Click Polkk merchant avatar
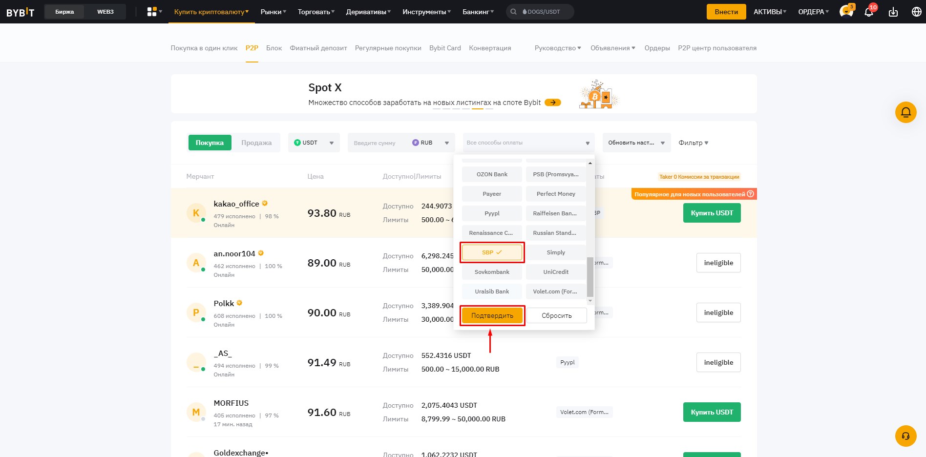 [196, 312]
